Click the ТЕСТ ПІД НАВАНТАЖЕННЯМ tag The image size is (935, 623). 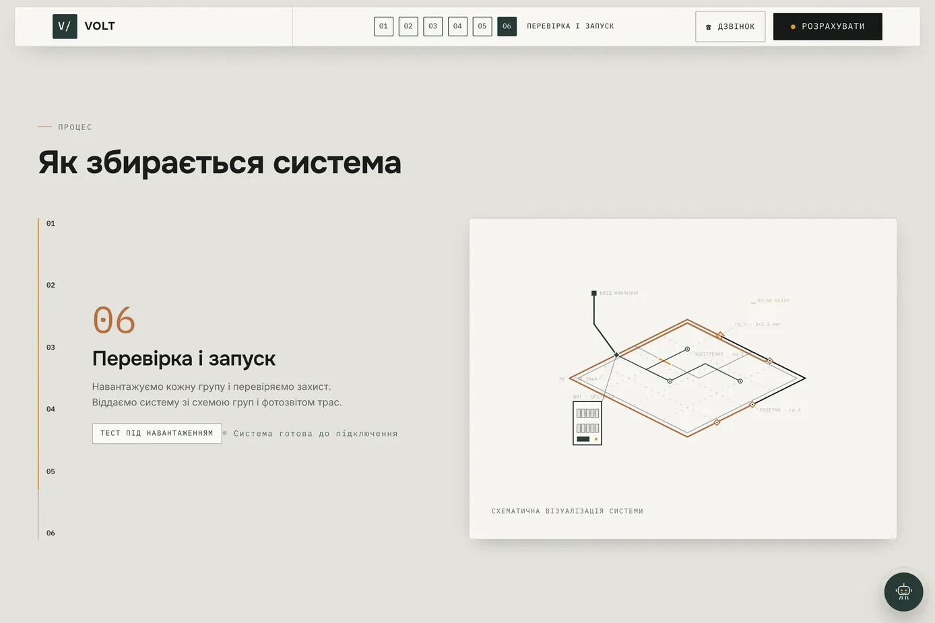(157, 433)
